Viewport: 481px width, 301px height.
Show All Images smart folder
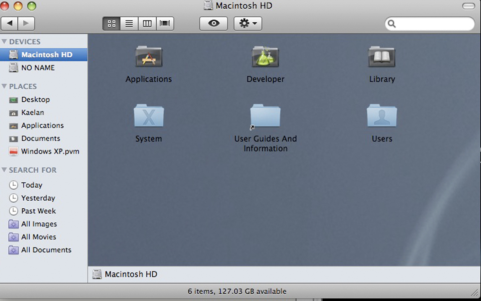pyautogui.click(x=44, y=224)
